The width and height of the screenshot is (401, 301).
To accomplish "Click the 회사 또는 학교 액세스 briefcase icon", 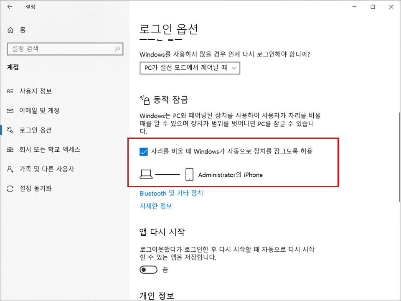I will click(10, 150).
